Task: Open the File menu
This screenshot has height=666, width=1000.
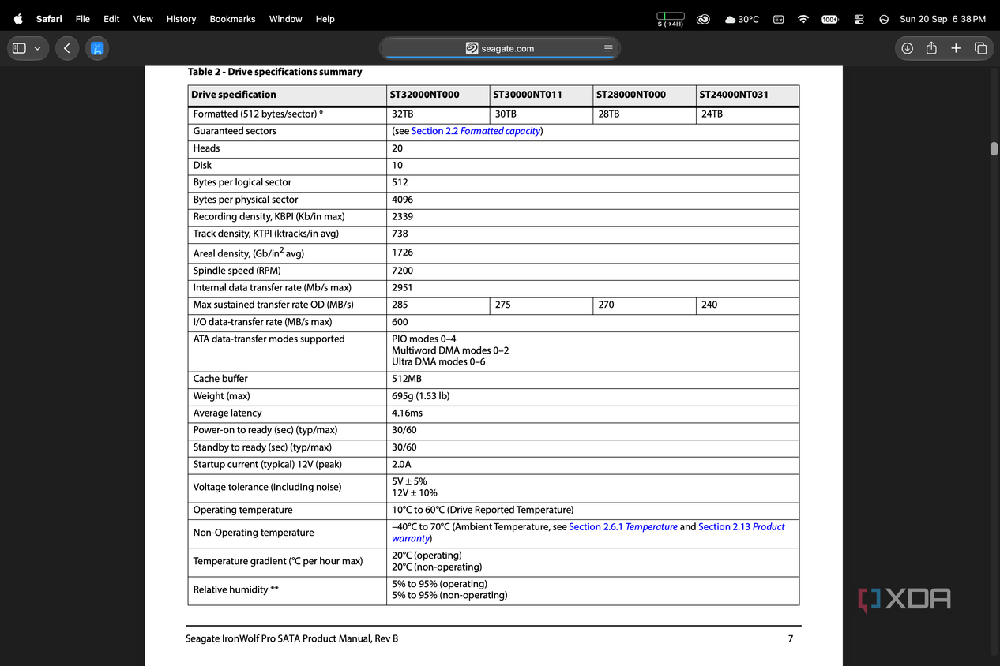Action: pos(83,19)
